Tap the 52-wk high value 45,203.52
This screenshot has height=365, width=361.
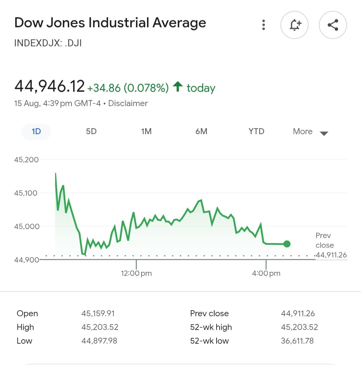[299, 327]
